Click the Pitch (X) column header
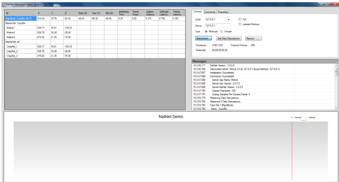 click(83, 13)
